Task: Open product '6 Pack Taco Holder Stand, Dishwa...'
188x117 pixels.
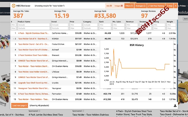Action: [x=34, y=94]
